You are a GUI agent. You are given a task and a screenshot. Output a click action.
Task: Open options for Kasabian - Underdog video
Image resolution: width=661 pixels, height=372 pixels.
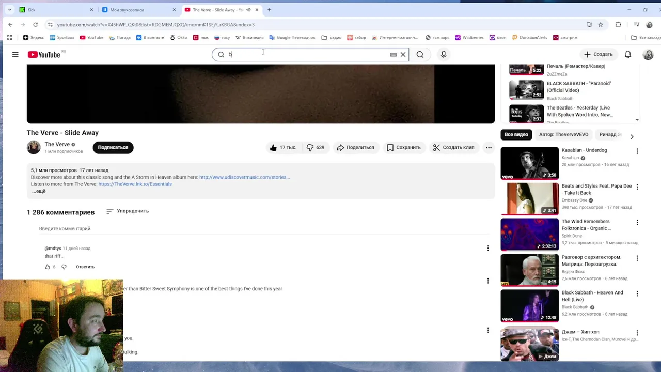[637, 151]
